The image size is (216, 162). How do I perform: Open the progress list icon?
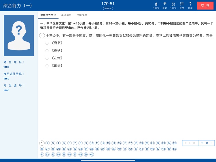pyautogui.click(x=182, y=4)
